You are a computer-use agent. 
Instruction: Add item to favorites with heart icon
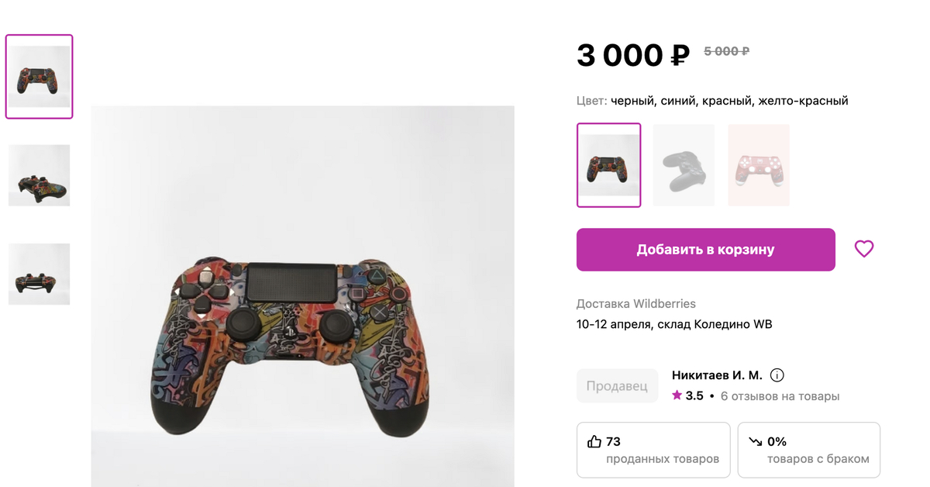tap(863, 249)
